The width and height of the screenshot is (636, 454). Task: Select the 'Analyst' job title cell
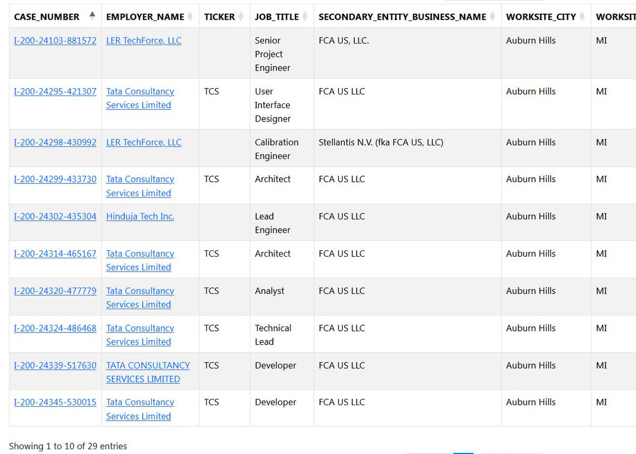coord(282,297)
